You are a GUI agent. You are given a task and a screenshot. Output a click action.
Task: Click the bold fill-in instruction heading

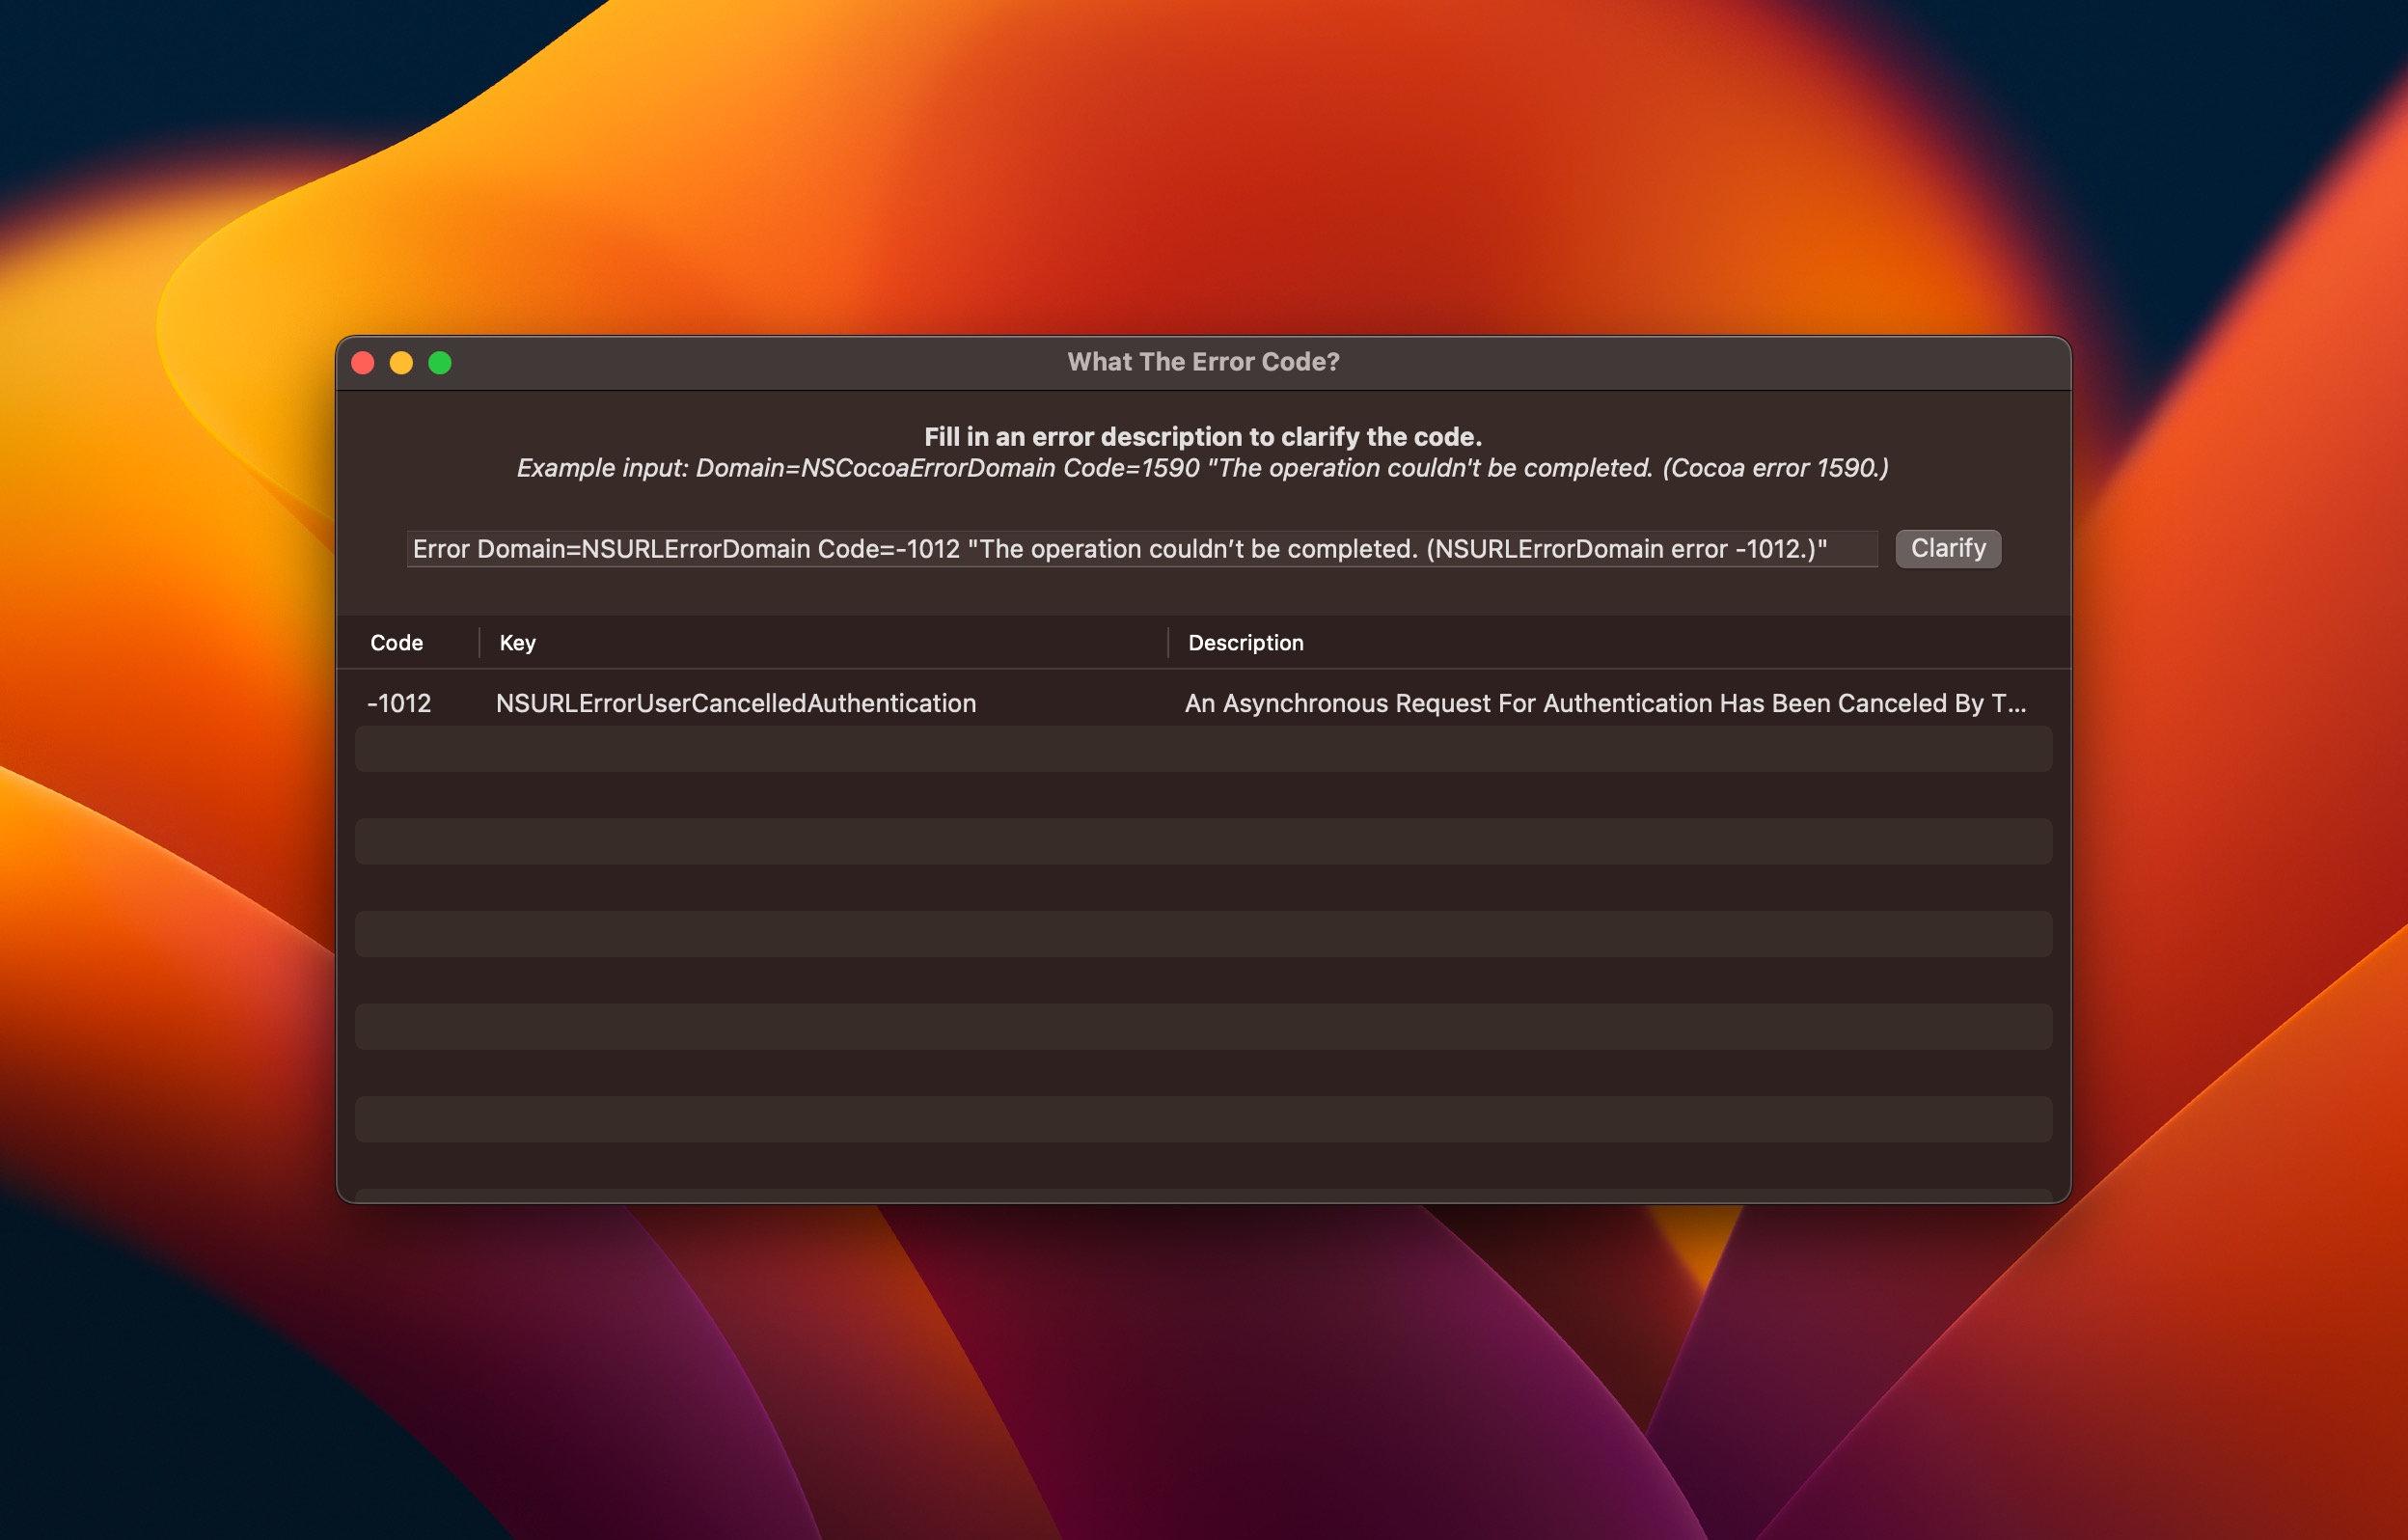pos(1202,436)
